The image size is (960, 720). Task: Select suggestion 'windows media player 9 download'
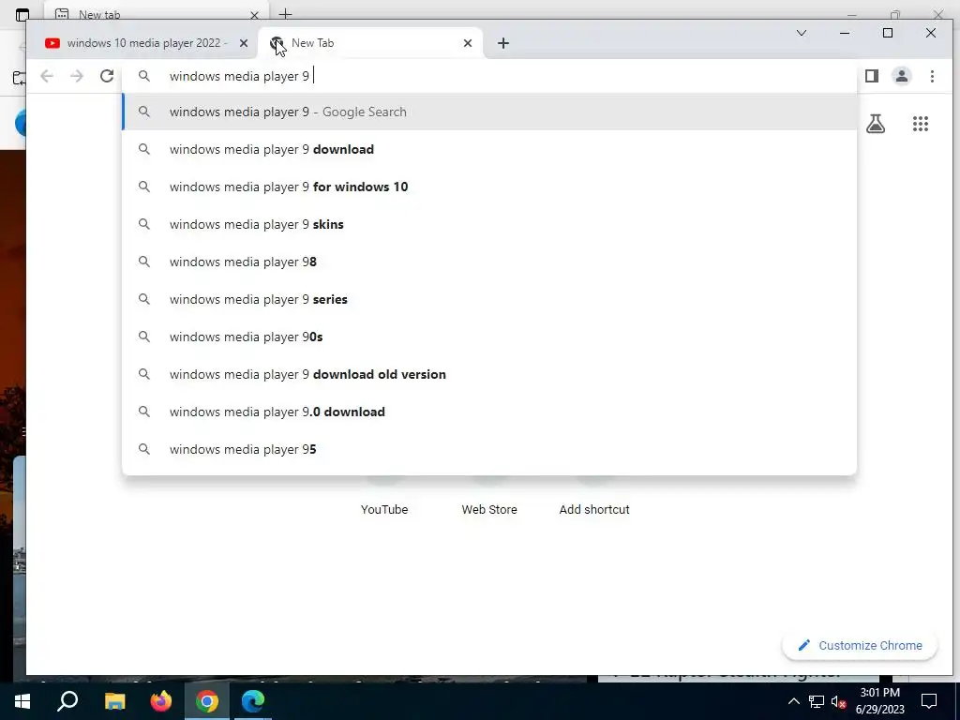click(489, 149)
